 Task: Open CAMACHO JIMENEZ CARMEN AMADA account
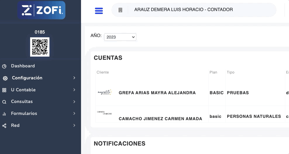click(160, 119)
